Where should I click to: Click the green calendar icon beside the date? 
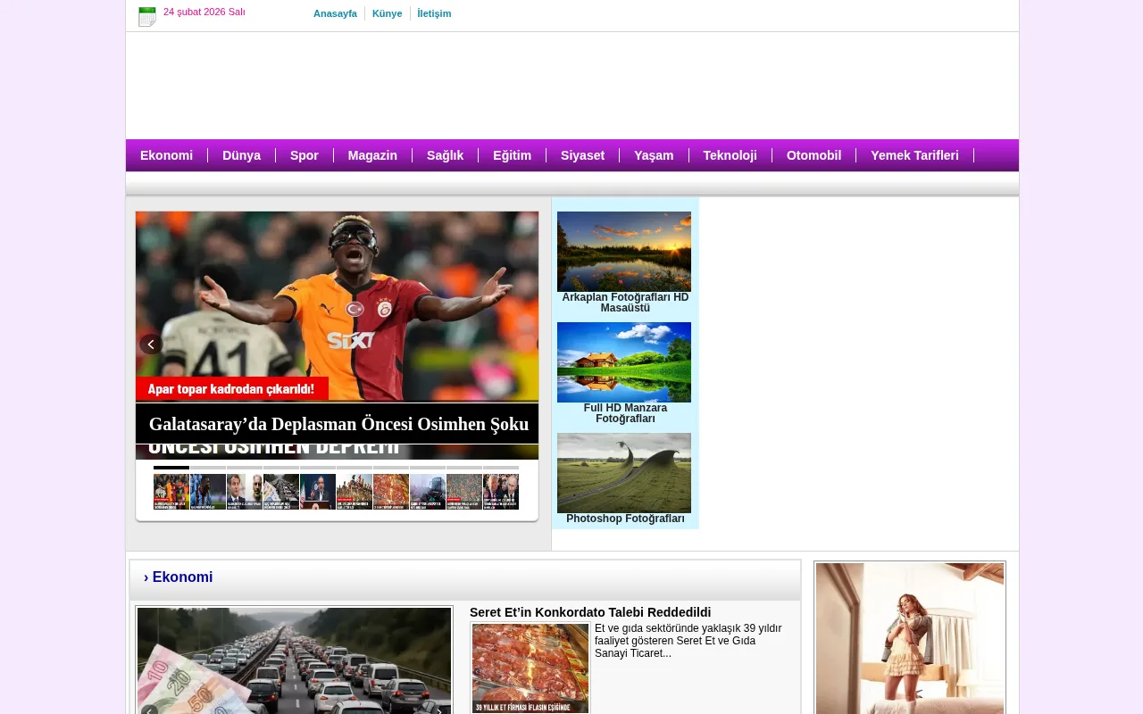(x=147, y=16)
